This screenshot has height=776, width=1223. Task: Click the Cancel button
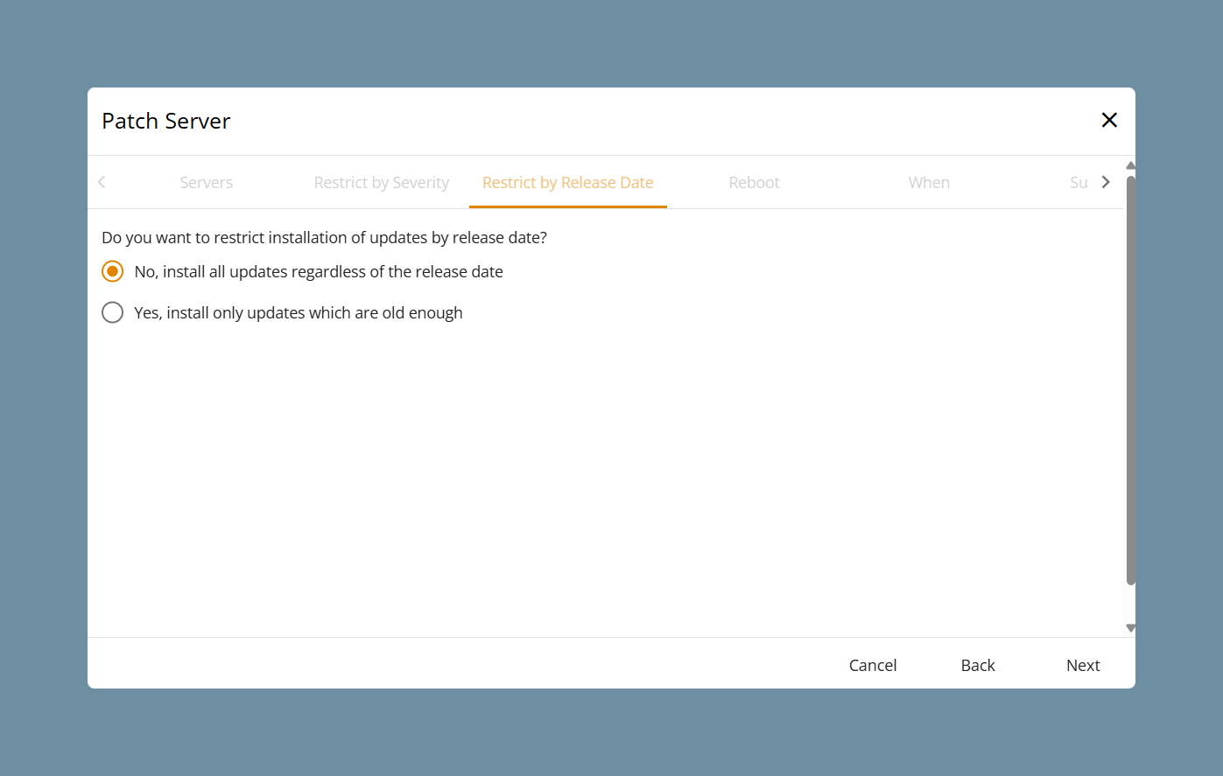pos(873,665)
